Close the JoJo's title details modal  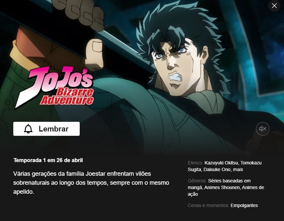[x=274, y=6]
